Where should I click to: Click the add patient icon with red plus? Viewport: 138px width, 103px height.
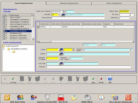34,97
